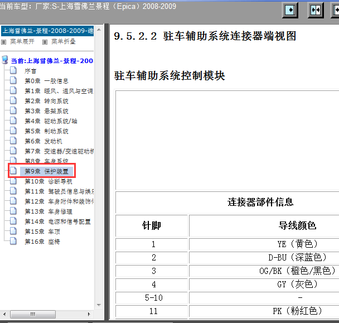Click the document icon next to 第9章

tap(13, 171)
